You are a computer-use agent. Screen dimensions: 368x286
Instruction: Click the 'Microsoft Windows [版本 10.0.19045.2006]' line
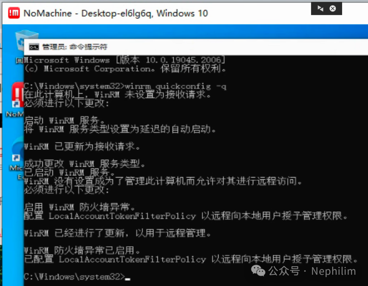124,60
